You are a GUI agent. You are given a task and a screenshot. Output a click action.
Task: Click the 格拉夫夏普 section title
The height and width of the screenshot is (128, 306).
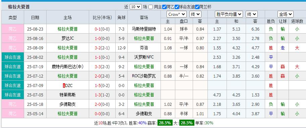tap(19, 7)
